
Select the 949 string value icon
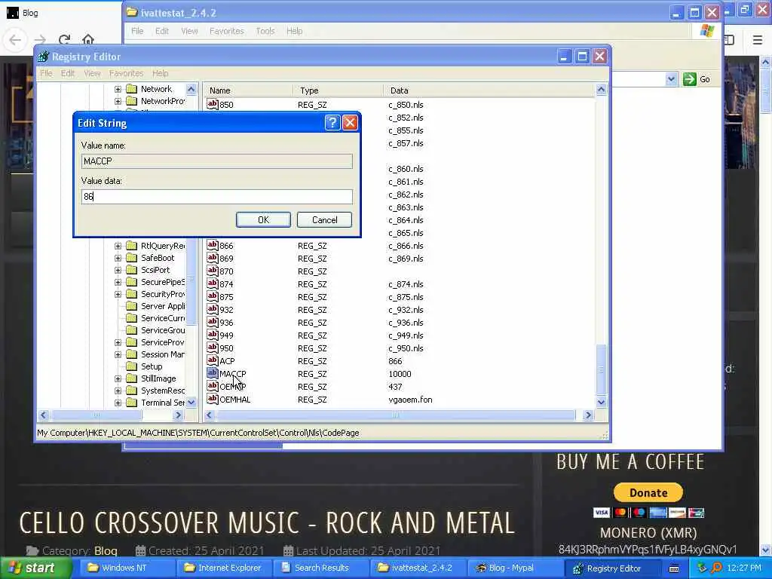[x=212, y=334]
